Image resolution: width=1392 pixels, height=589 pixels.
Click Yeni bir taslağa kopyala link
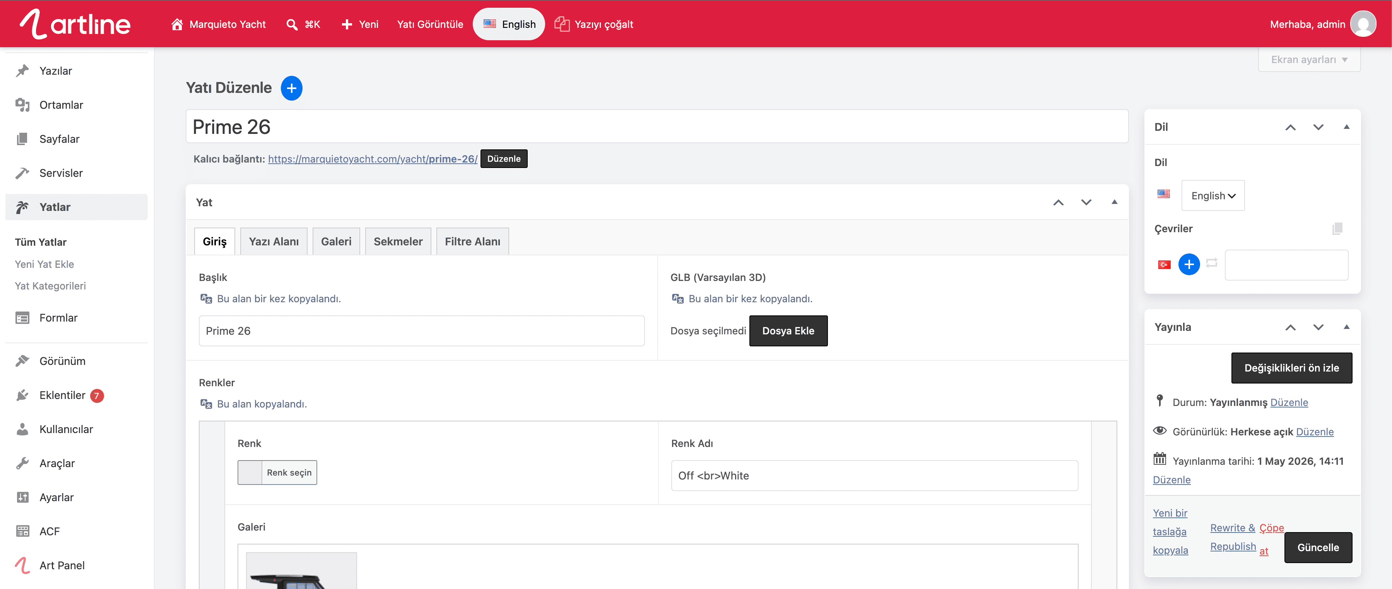point(1170,532)
